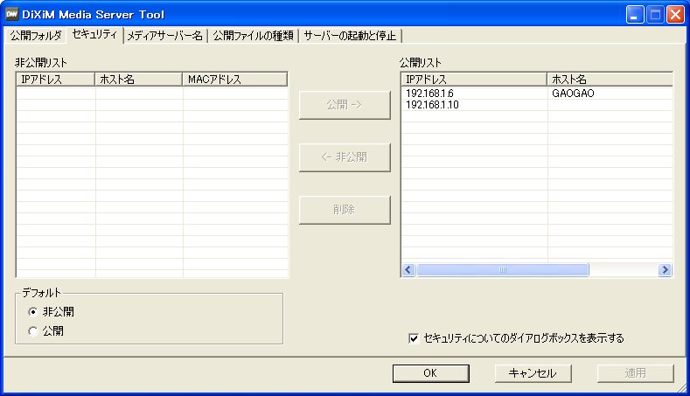Choose the 公開 default radio button
This screenshot has height=396, width=690.
pos(33,331)
